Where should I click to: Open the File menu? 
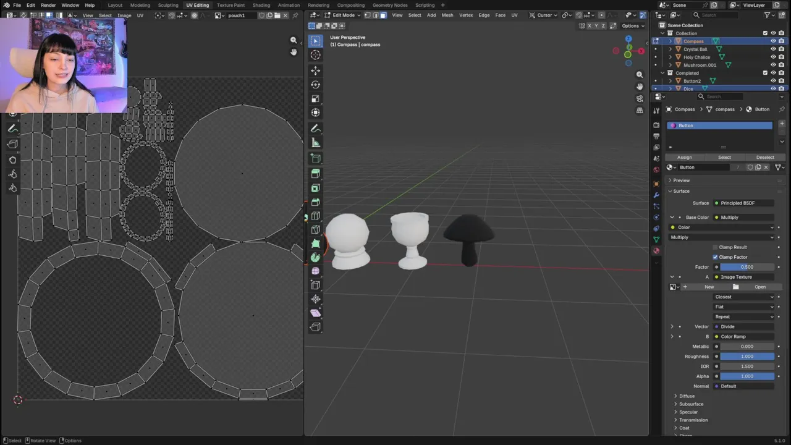click(x=17, y=5)
